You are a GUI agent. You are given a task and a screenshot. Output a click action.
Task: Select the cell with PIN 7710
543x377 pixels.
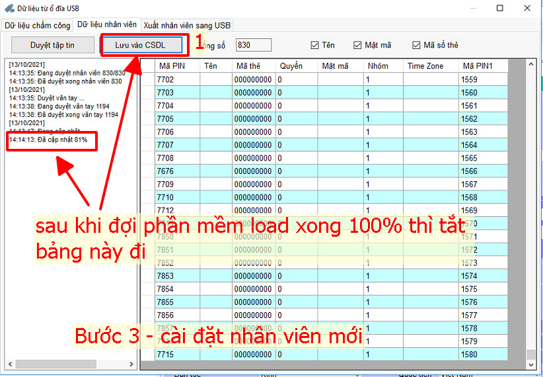(x=177, y=197)
